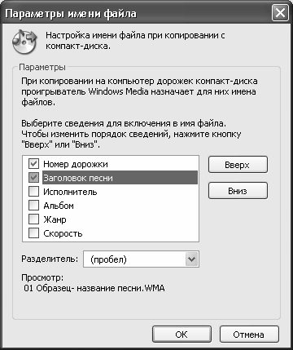The image size is (293, 350).
Task: Select the highlighted Заголовок песни row
Action: [x=120, y=178]
